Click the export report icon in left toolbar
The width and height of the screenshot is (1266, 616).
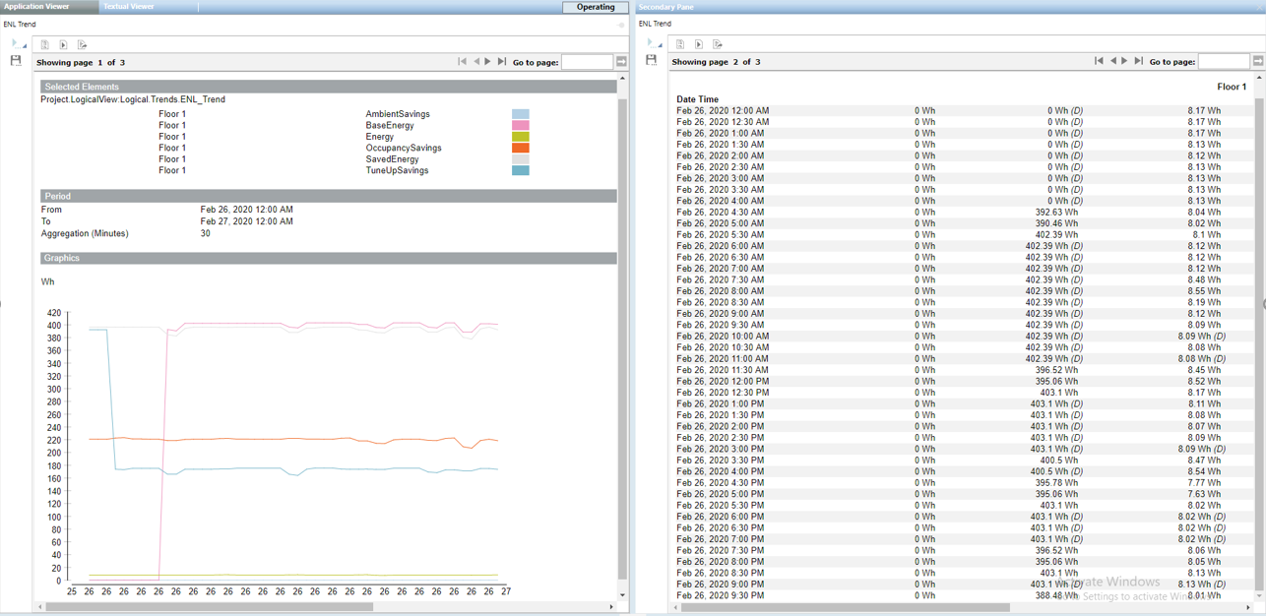[83, 44]
